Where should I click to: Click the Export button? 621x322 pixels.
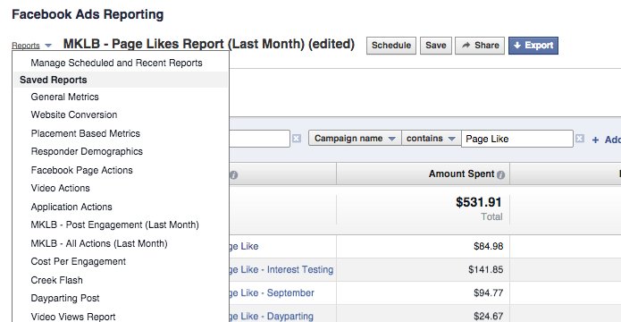click(x=533, y=46)
